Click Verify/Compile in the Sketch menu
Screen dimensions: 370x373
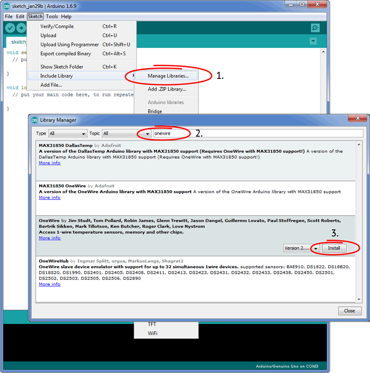[57, 26]
